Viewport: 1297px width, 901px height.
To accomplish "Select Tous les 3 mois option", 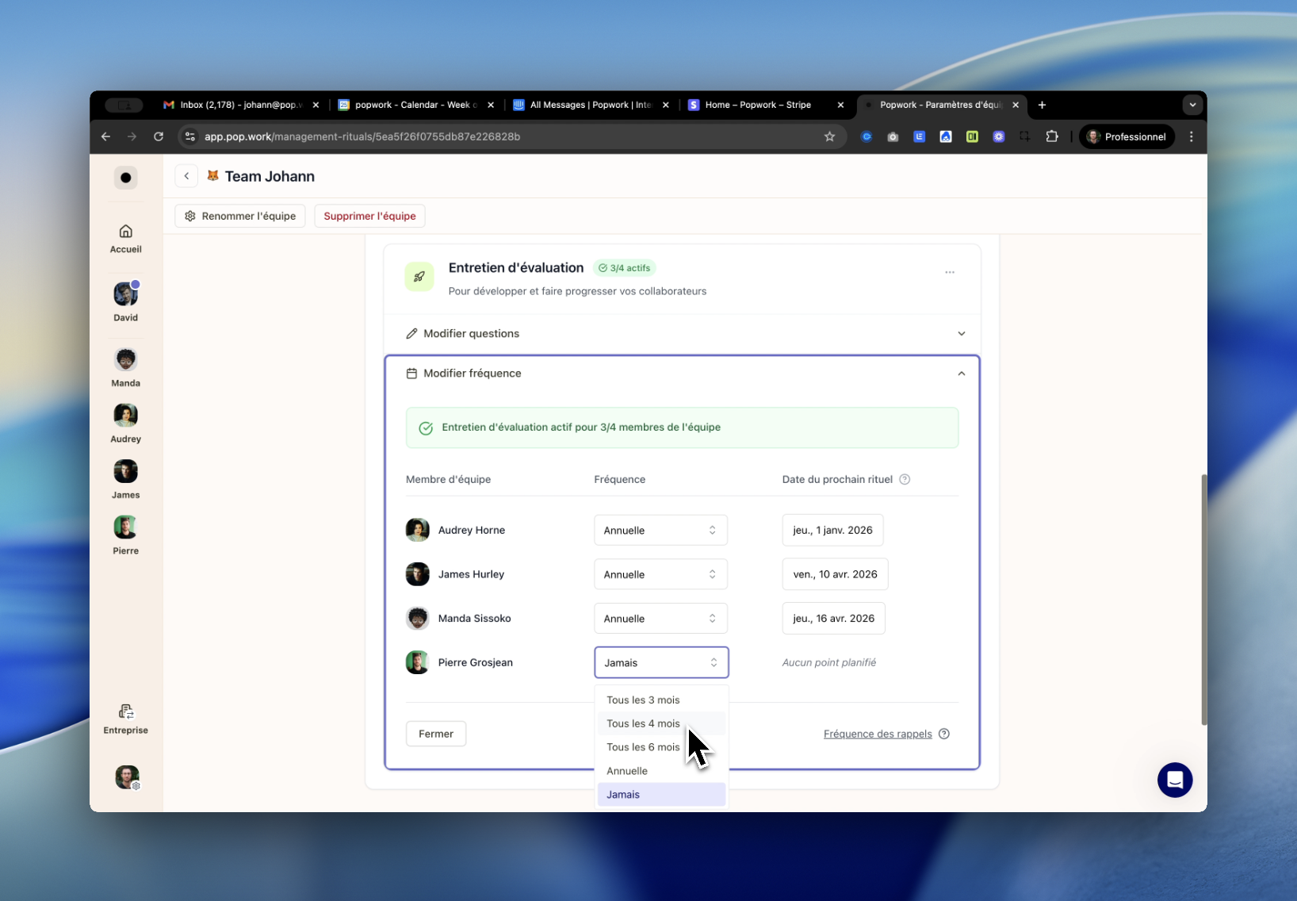I will (661, 700).
